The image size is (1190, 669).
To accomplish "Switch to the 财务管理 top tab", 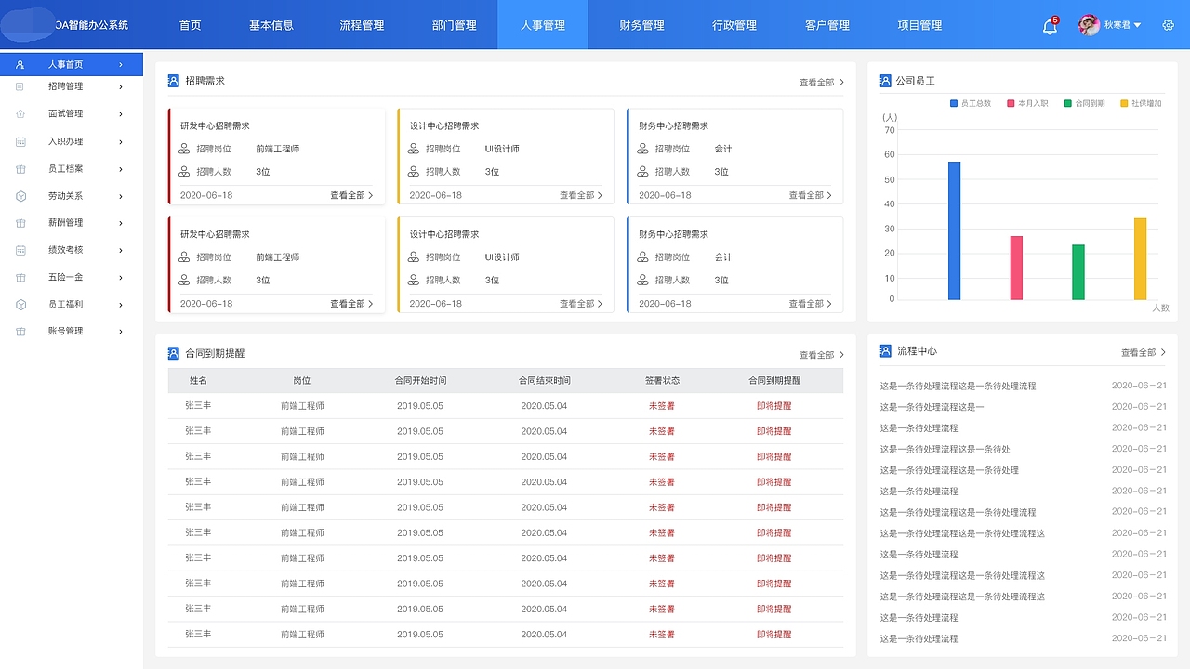I will 641,25.
